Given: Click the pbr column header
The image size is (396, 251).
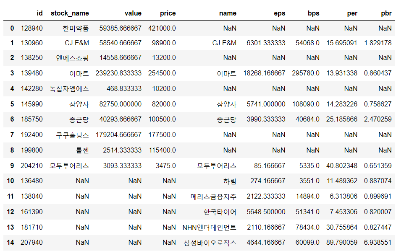Looking at the screenshot, I should coord(386,13).
